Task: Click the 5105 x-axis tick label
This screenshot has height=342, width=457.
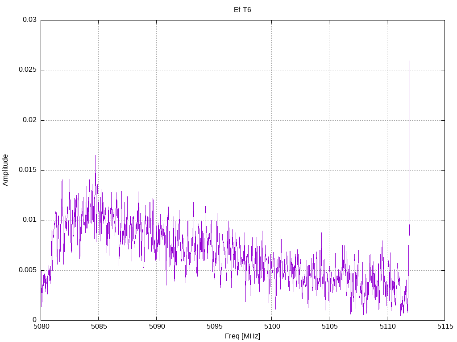Action: coord(330,326)
